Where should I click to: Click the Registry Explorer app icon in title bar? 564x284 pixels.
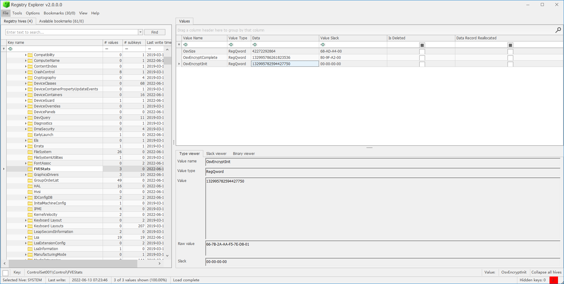pyautogui.click(x=6, y=5)
